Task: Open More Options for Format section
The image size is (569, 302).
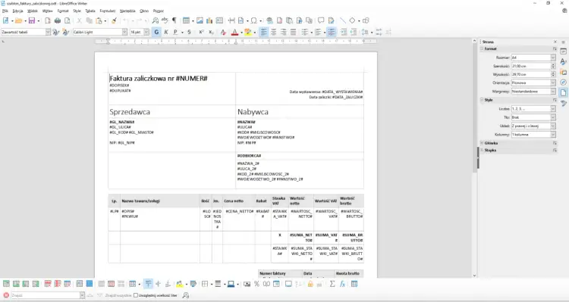Action: coord(555,49)
